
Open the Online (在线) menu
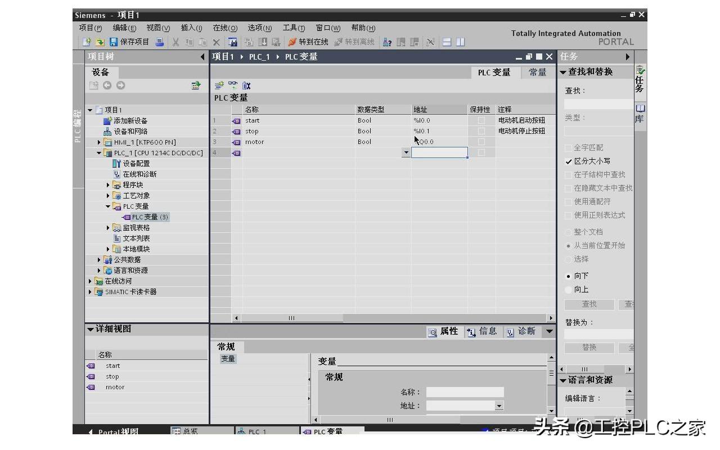225,28
